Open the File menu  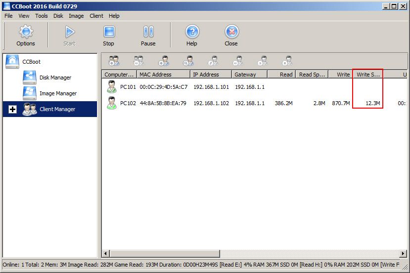click(8, 16)
